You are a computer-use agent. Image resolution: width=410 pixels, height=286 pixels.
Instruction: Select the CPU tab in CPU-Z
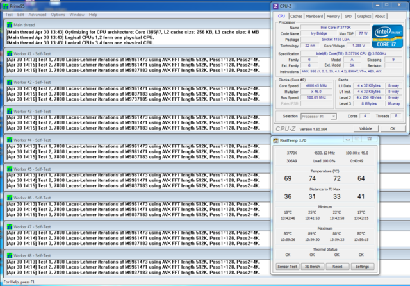(x=281, y=16)
